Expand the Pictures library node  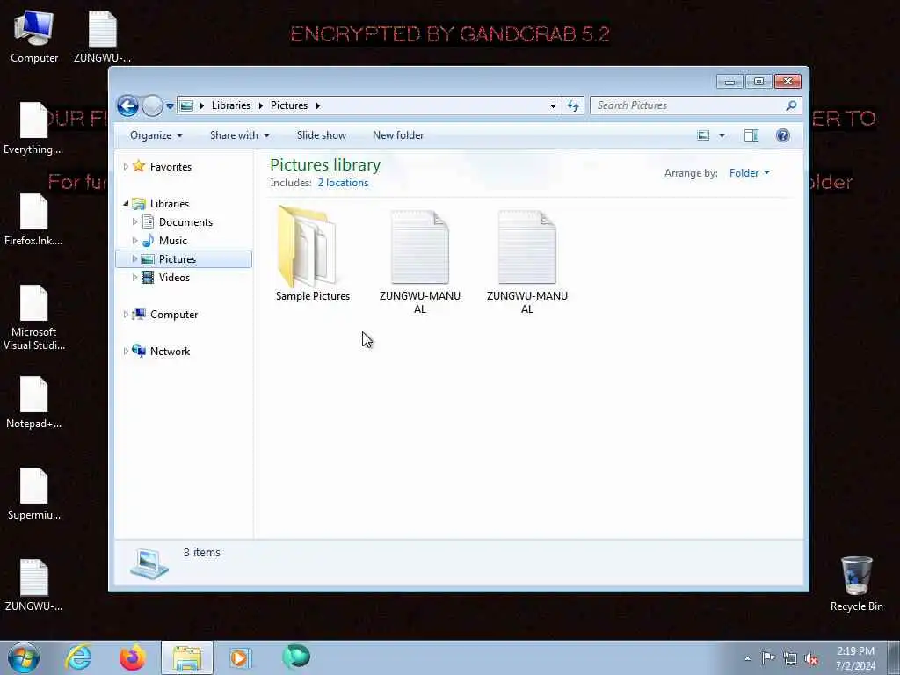(x=134, y=259)
